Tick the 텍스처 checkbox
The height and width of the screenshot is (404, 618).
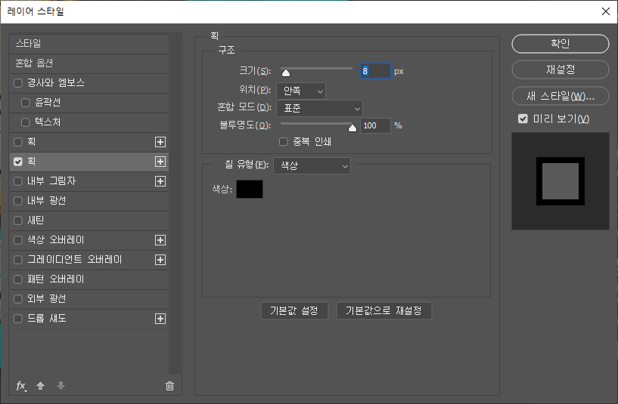pos(26,122)
